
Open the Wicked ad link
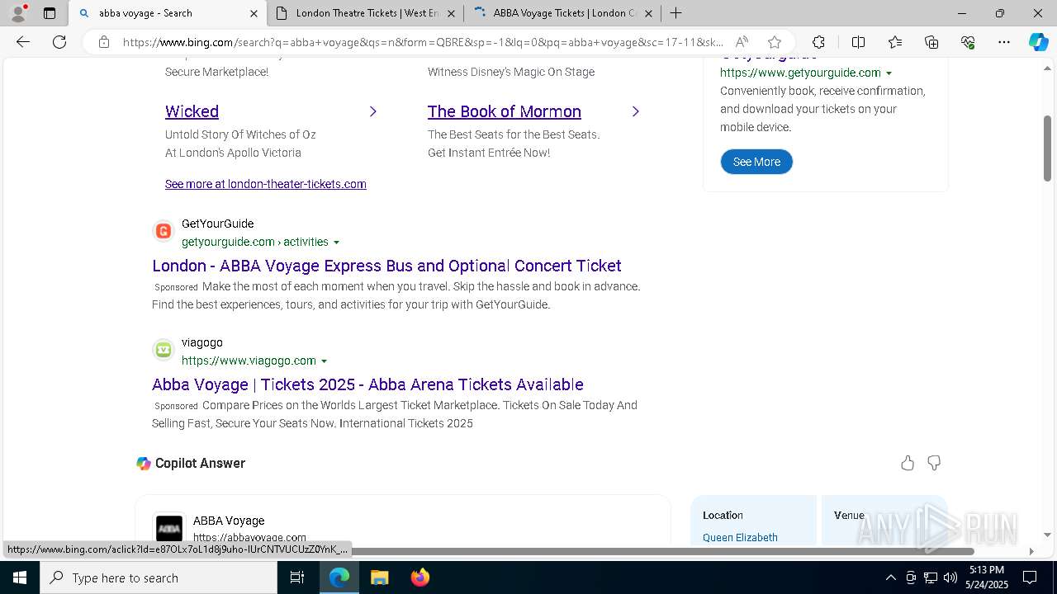tap(192, 111)
